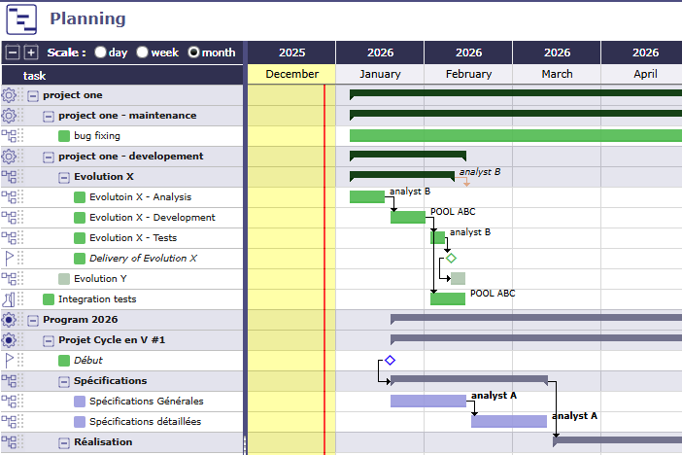Screen dimensions: 682x455
Task: Click the Planning Gantt logo icon
Action: pos(20,18)
